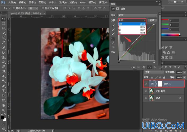Click the clipping warning histogram icon in Curves
Screen dimensions: 187x132
point(113,52)
